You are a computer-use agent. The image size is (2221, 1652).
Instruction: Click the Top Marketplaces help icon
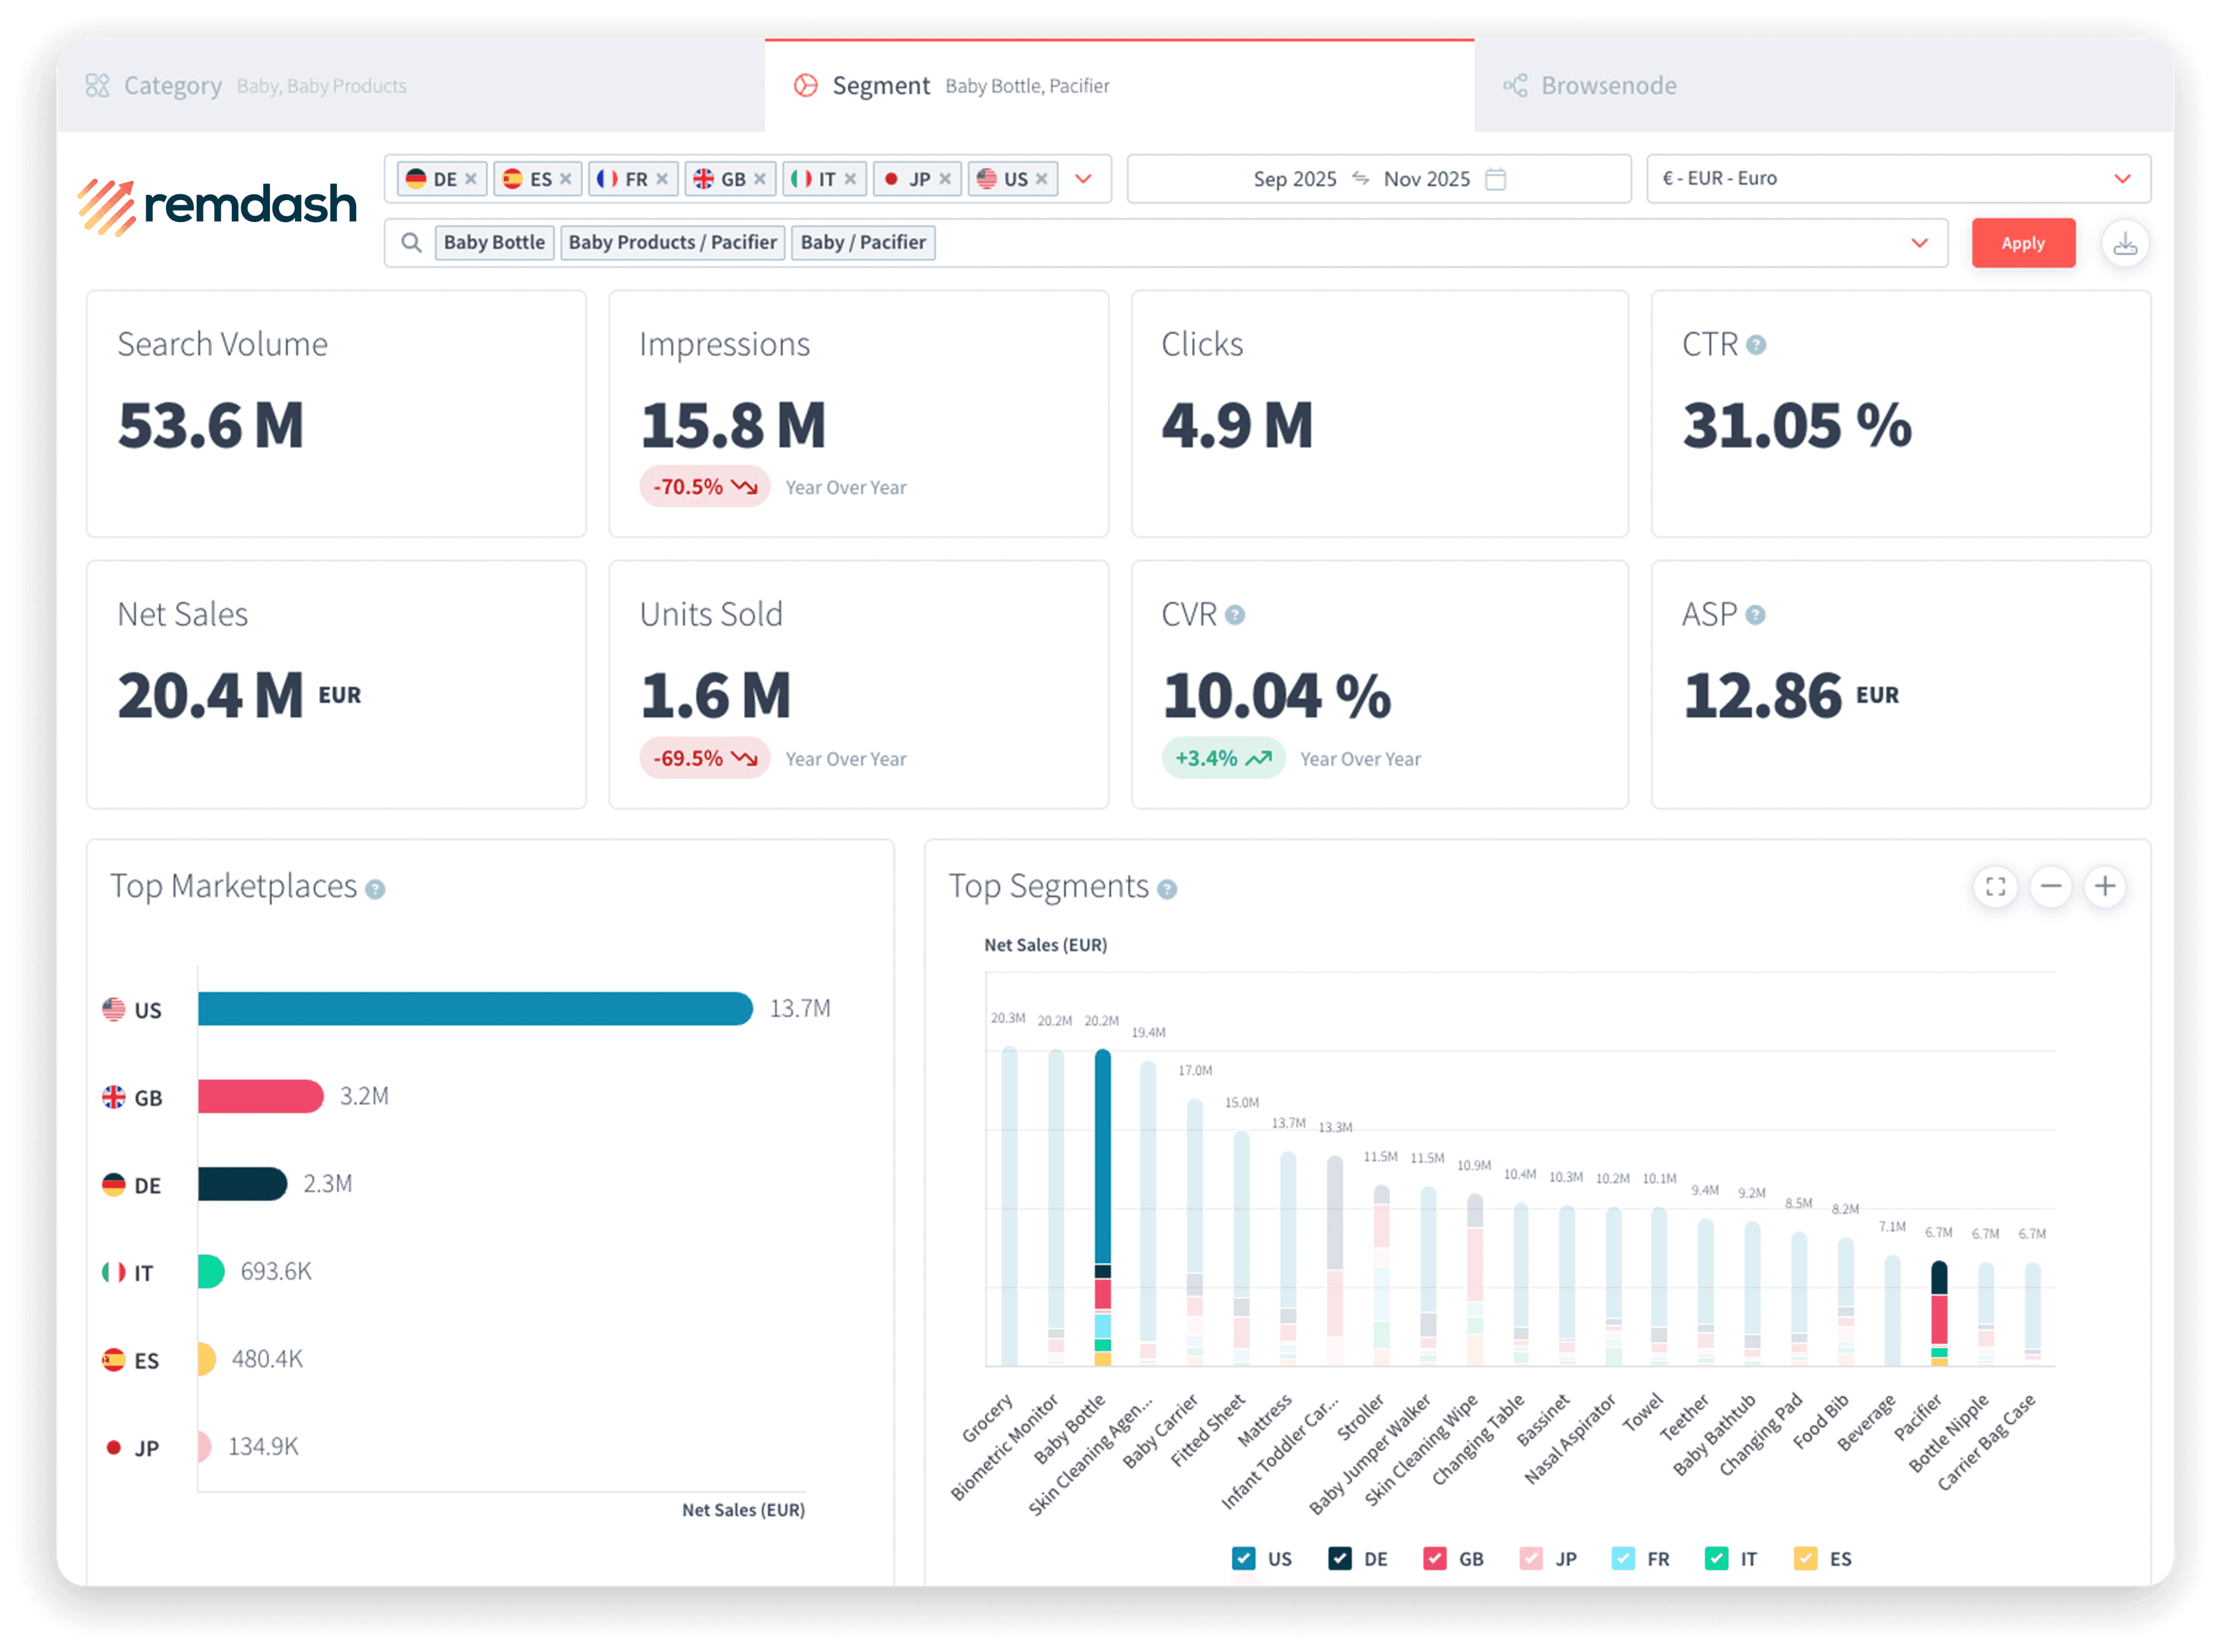(x=375, y=889)
